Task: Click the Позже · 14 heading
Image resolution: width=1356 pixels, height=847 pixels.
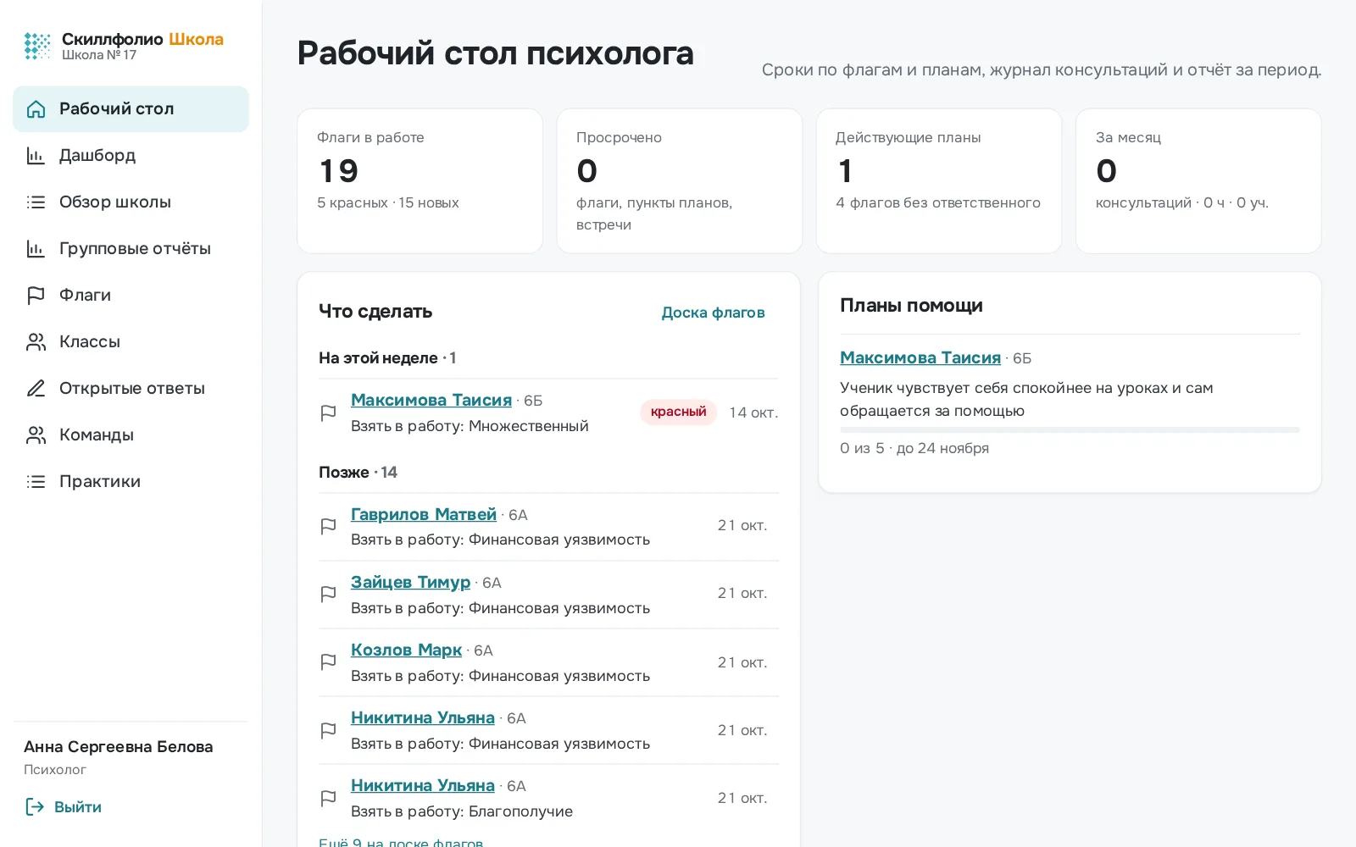Action: [x=358, y=473]
